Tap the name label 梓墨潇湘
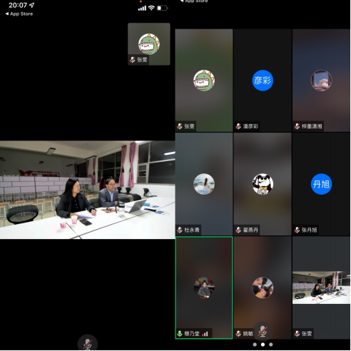 pyautogui.click(x=312, y=126)
